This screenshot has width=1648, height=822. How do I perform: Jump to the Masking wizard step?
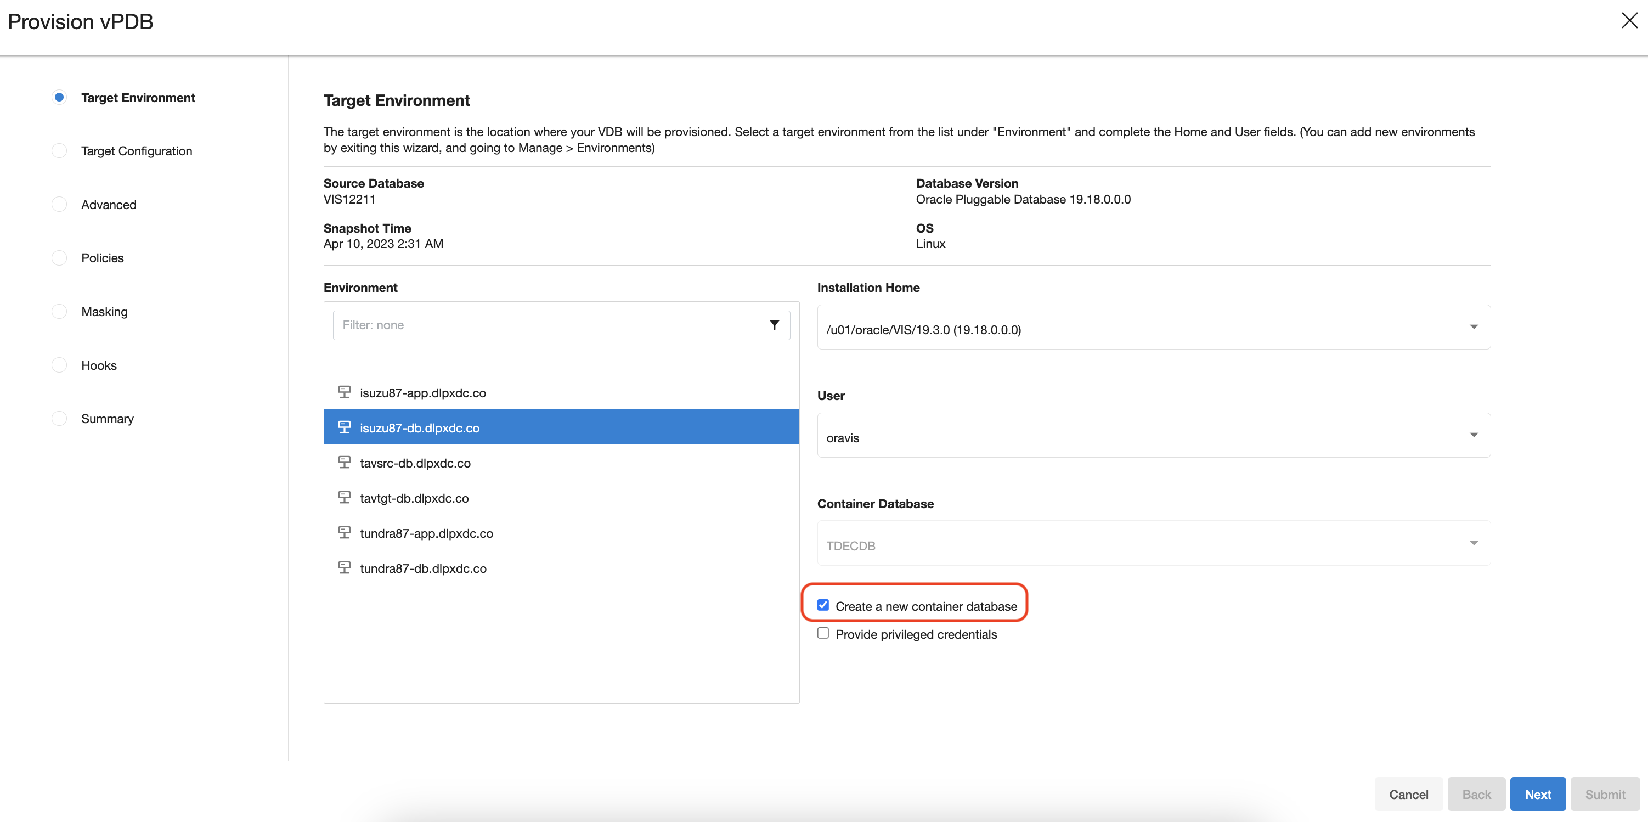pyautogui.click(x=104, y=312)
